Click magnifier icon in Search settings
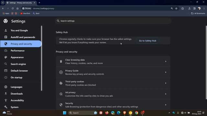Screen dimensions: 207x116 click(58, 21)
